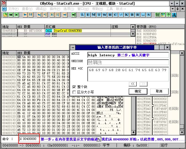This screenshot has height=149, width=186.
Task: Click the stack pane scrollbar thumb
Action: tap(182, 127)
